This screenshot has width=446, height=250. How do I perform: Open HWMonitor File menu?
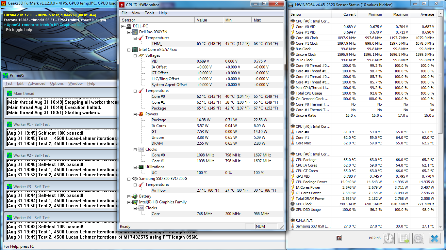pos(124,13)
